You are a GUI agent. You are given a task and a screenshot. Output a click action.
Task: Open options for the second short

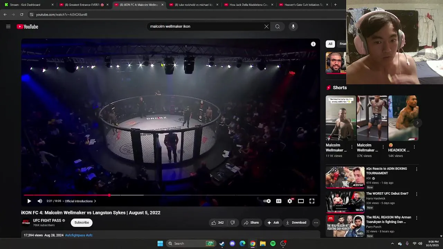click(x=383, y=147)
